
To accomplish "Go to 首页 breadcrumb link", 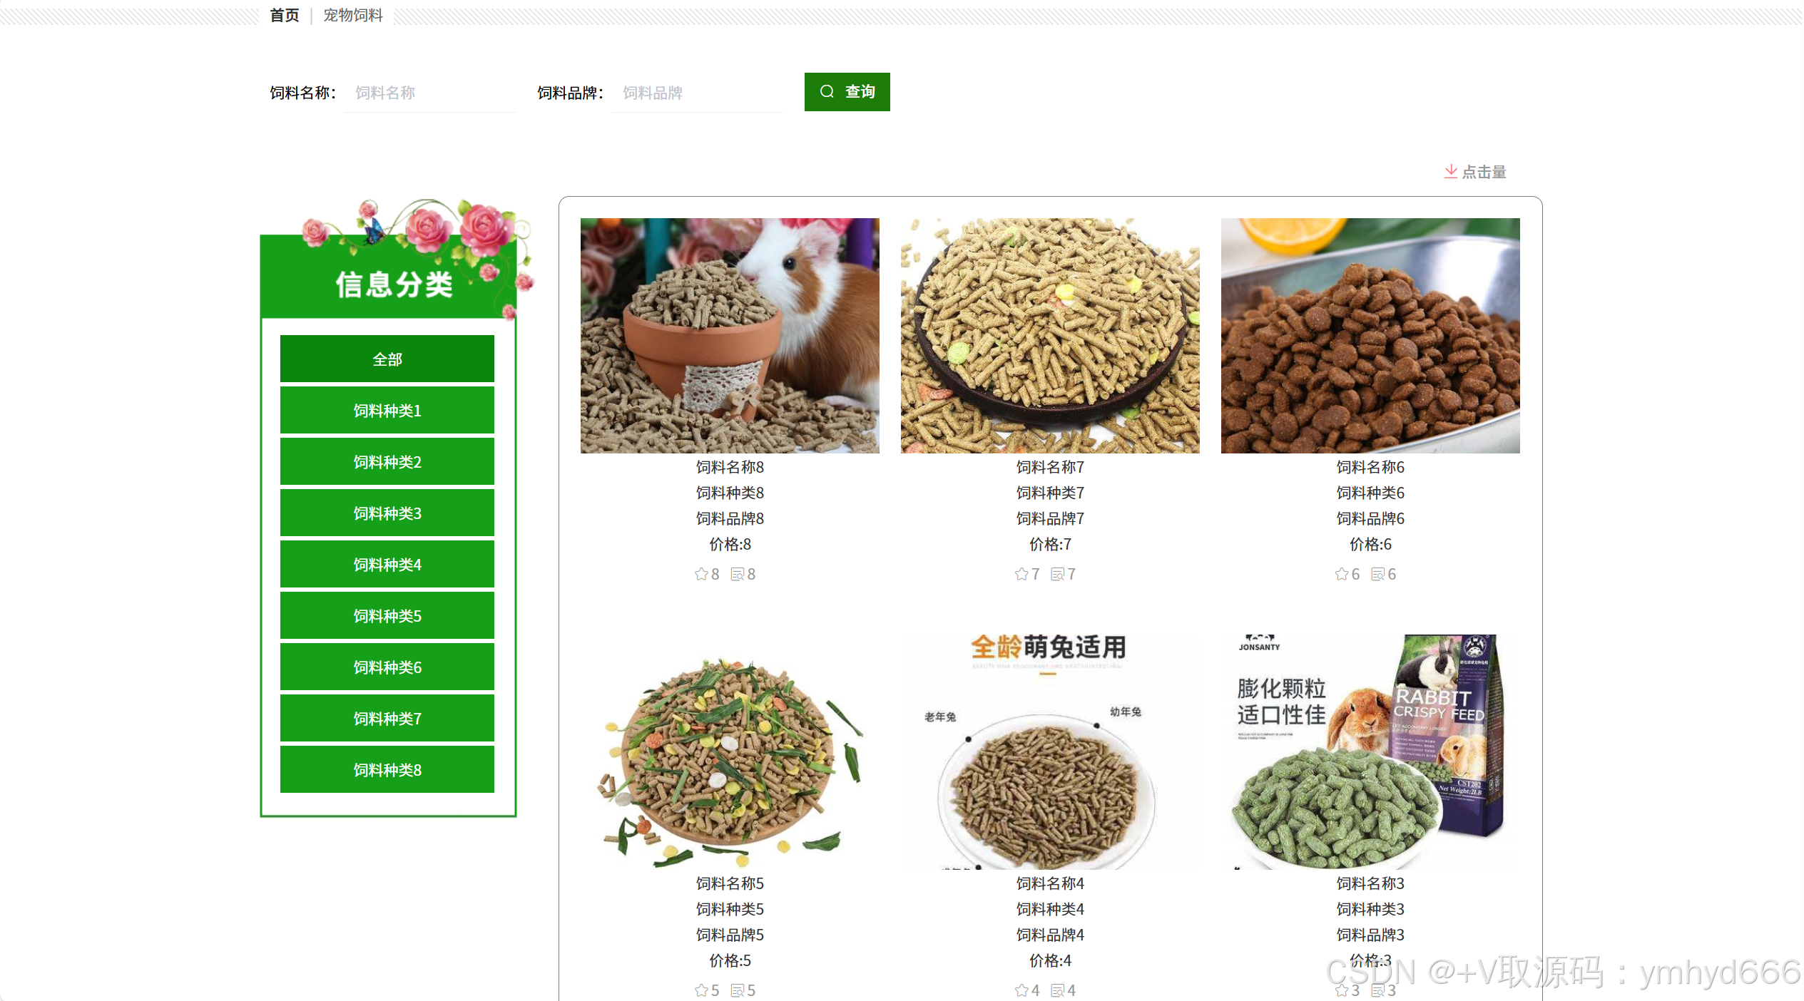I will point(284,15).
